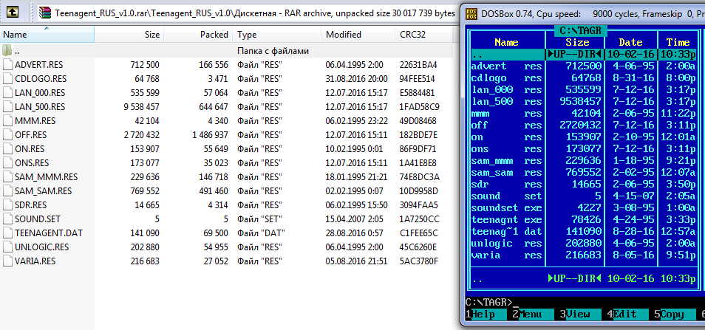Screen dimensions: 705x330
Task: Sort WinRAR list by CRC32 column
Action: point(424,35)
